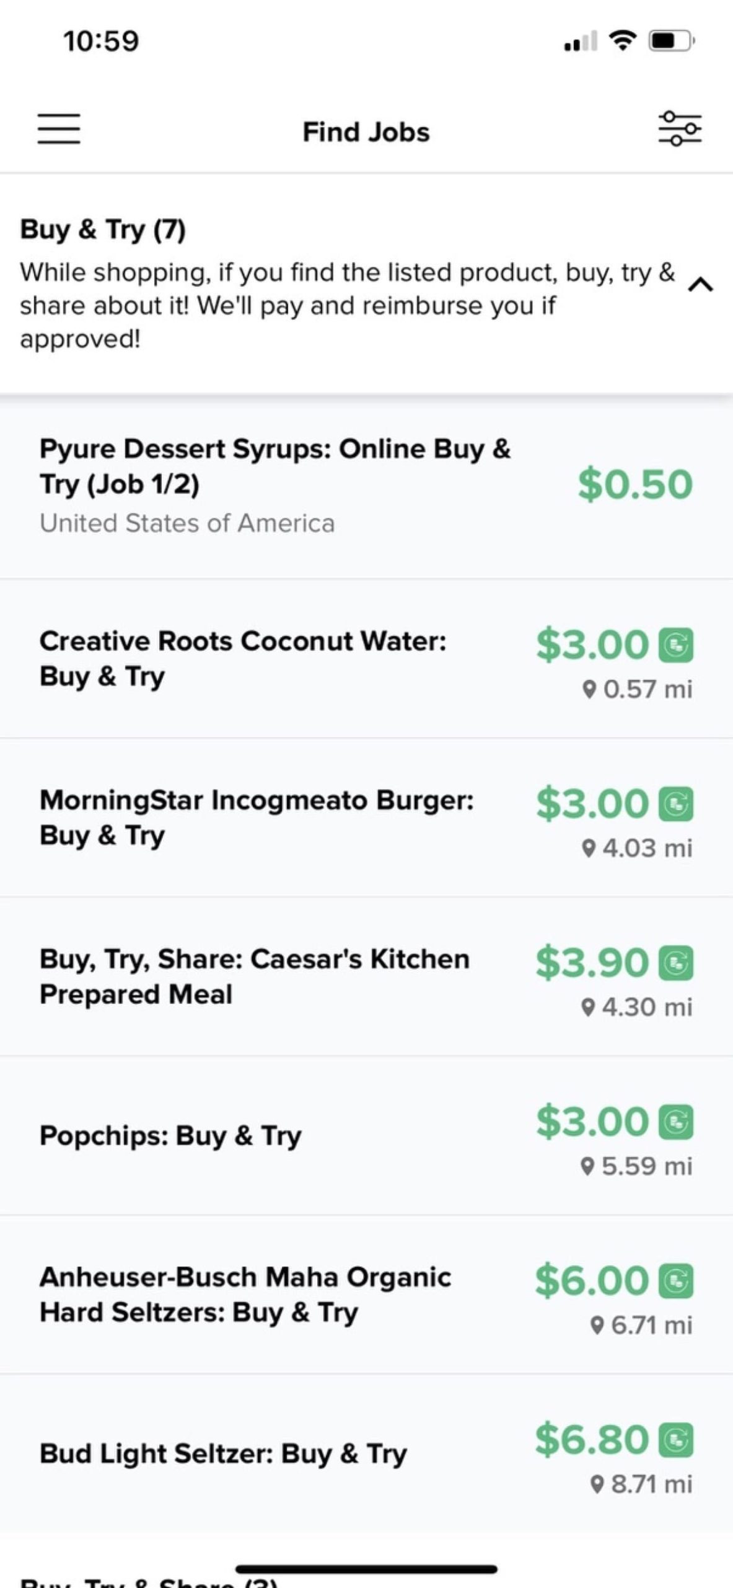Tap reimbursement icon on Anheuser-Busch Maha job
This screenshot has height=1588, width=733.
676,1282
